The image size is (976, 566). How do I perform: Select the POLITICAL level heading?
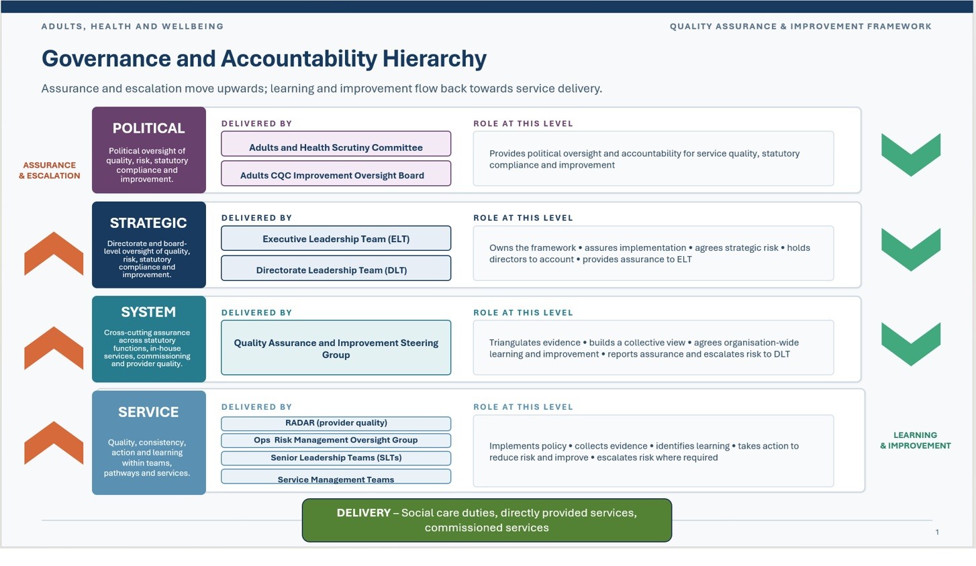[x=148, y=128]
